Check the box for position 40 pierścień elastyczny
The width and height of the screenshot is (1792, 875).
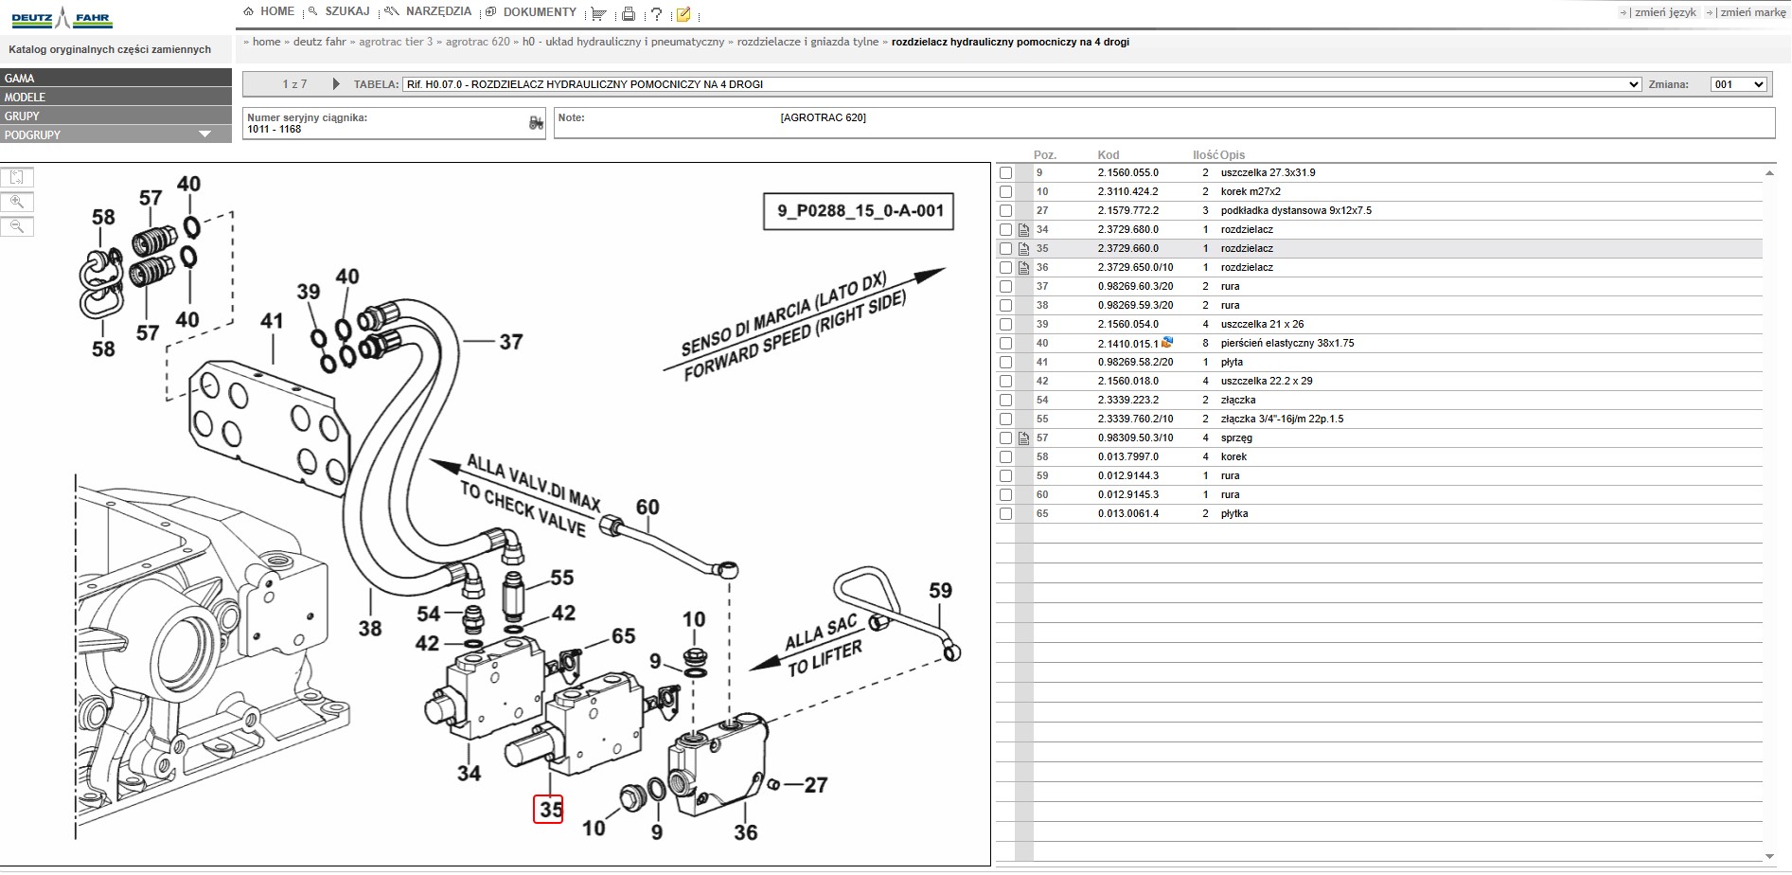tap(1005, 344)
